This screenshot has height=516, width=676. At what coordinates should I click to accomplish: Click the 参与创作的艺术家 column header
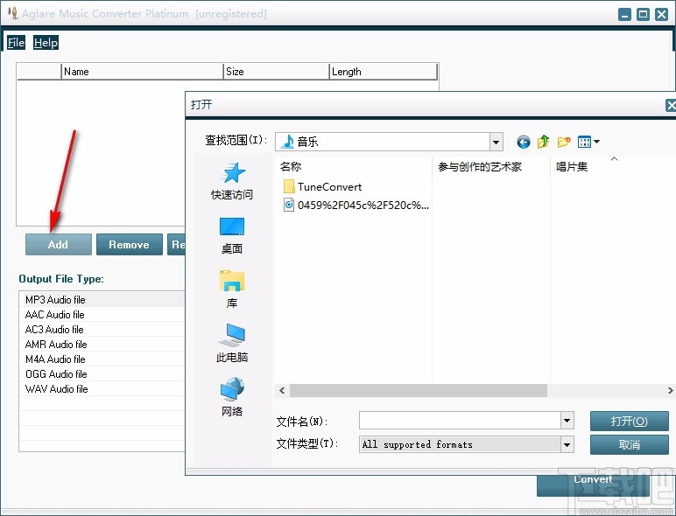(x=491, y=167)
